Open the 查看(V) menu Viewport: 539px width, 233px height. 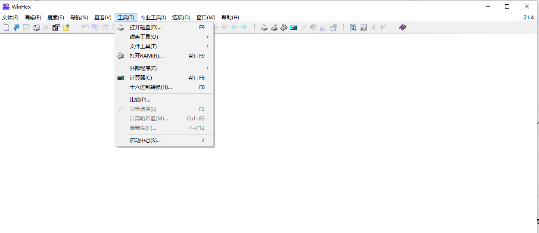[103, 18]
